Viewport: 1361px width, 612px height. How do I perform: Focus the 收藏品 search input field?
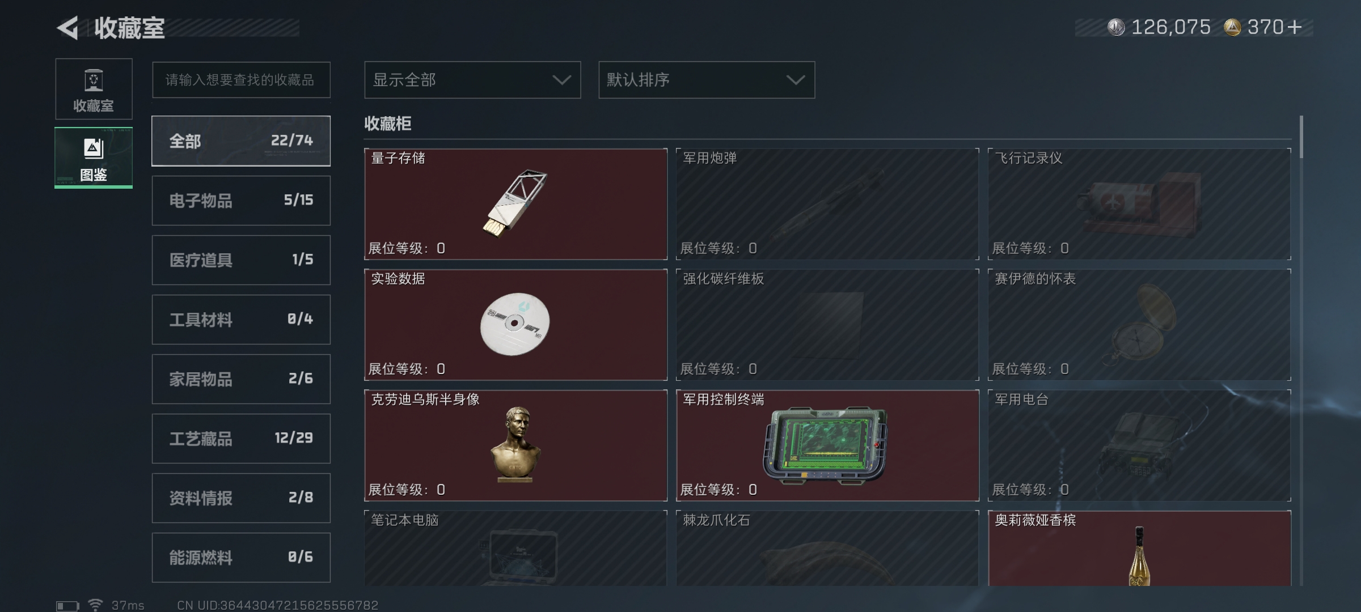[241, 80]
